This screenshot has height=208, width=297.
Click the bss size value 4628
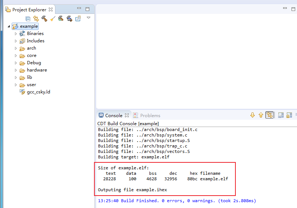(x=152, y=179)
